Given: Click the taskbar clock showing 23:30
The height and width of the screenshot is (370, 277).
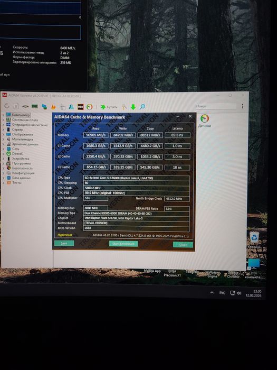Looking at the screenshot, I should pyautogui.click(x=254, y=293).
